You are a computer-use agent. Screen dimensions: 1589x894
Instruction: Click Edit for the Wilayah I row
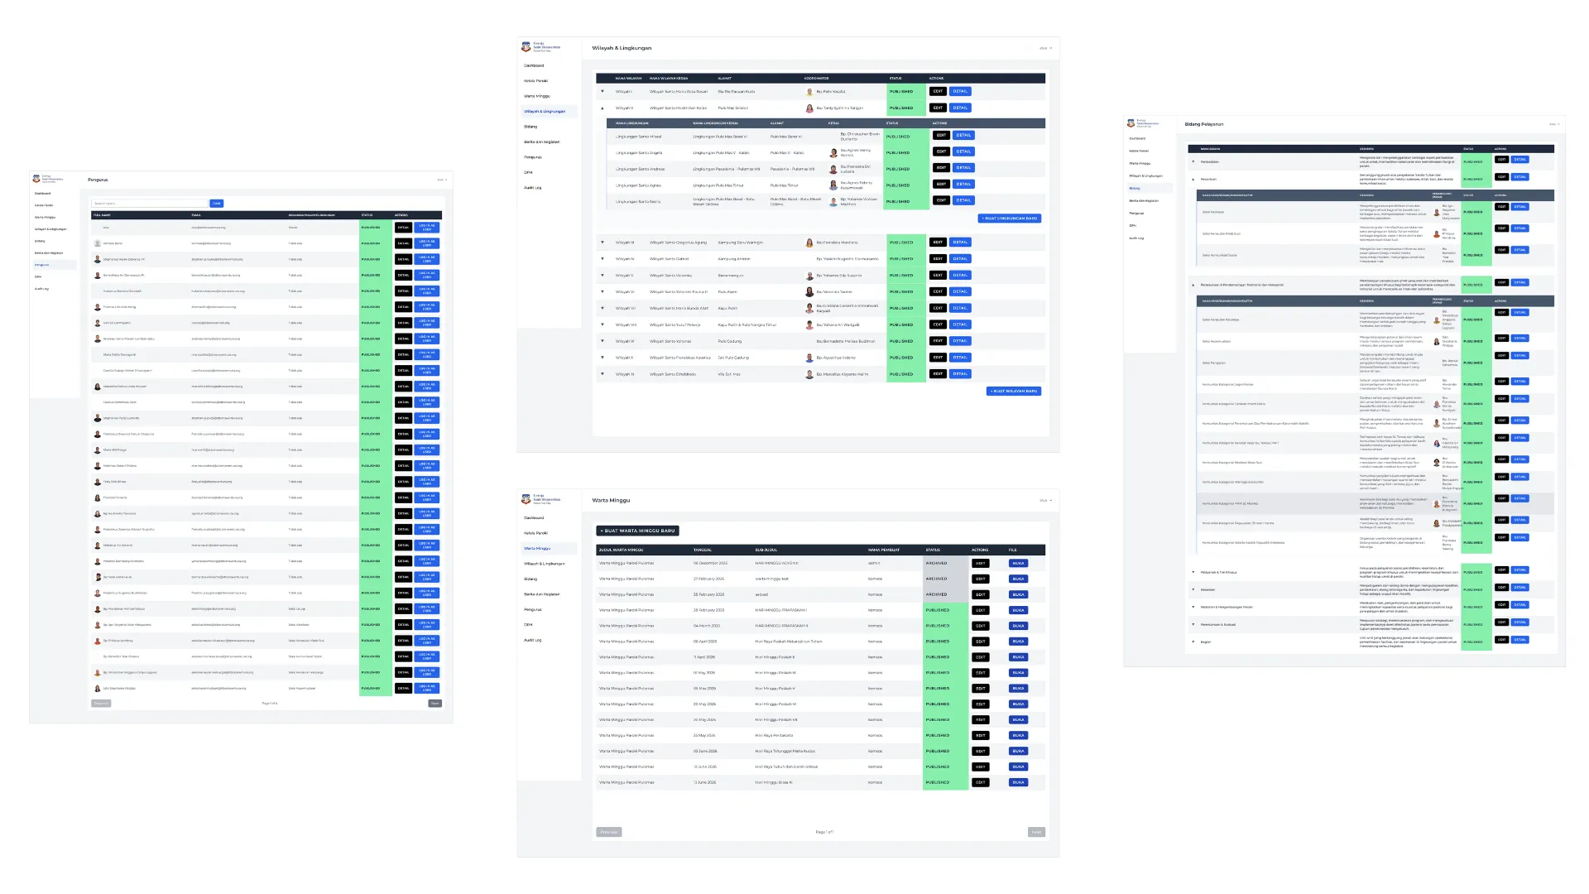tap(938, 92)
